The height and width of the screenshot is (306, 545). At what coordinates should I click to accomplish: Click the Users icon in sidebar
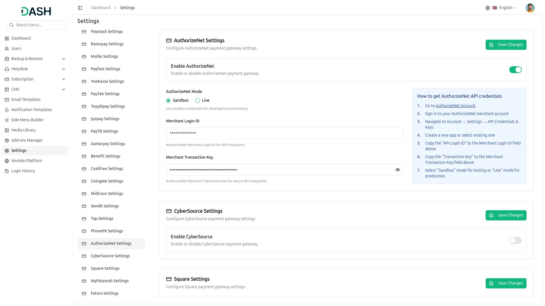7,49
